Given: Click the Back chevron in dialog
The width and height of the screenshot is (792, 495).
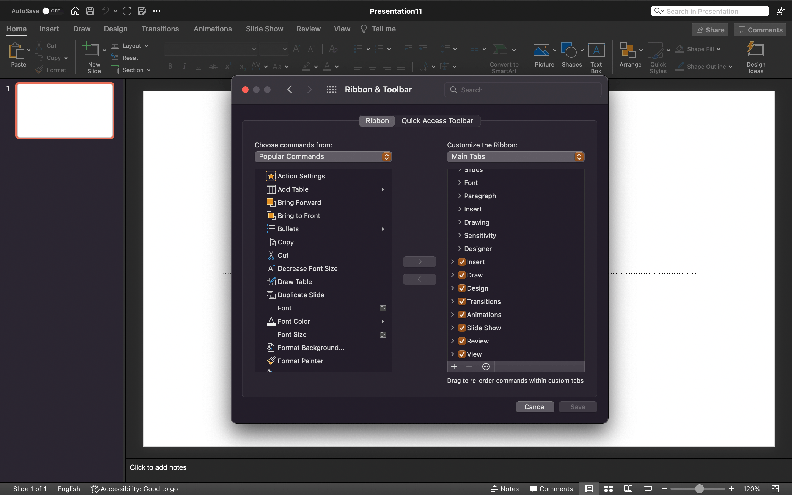Looking at the screenshot, I should click(290, 89).
